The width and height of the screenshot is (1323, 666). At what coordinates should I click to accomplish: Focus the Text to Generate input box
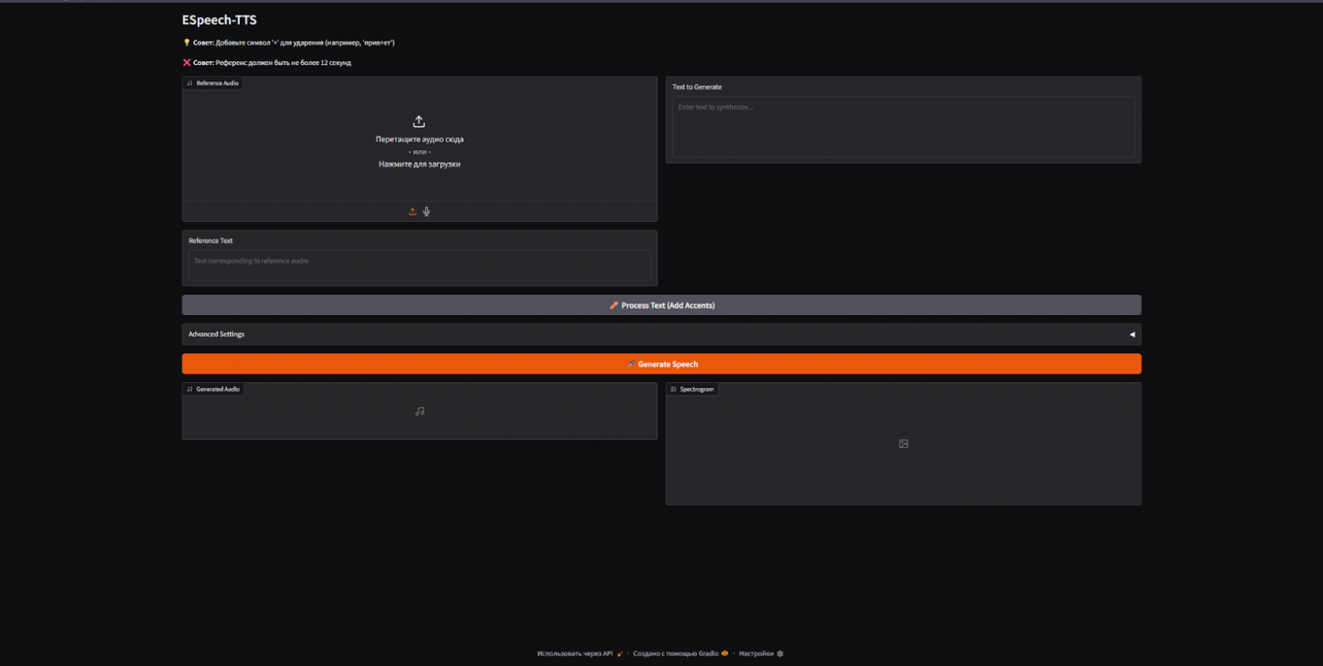pyautogui.click(x=903, y=127)
